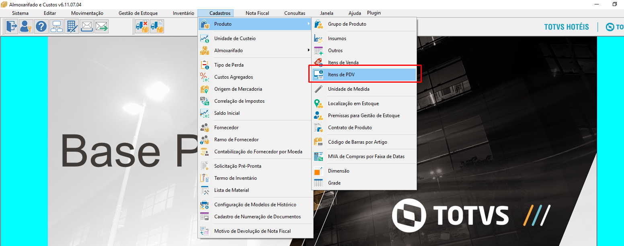Choose Contrato de Produto
This screenshot has width=624, height=246.
point(364,128)
